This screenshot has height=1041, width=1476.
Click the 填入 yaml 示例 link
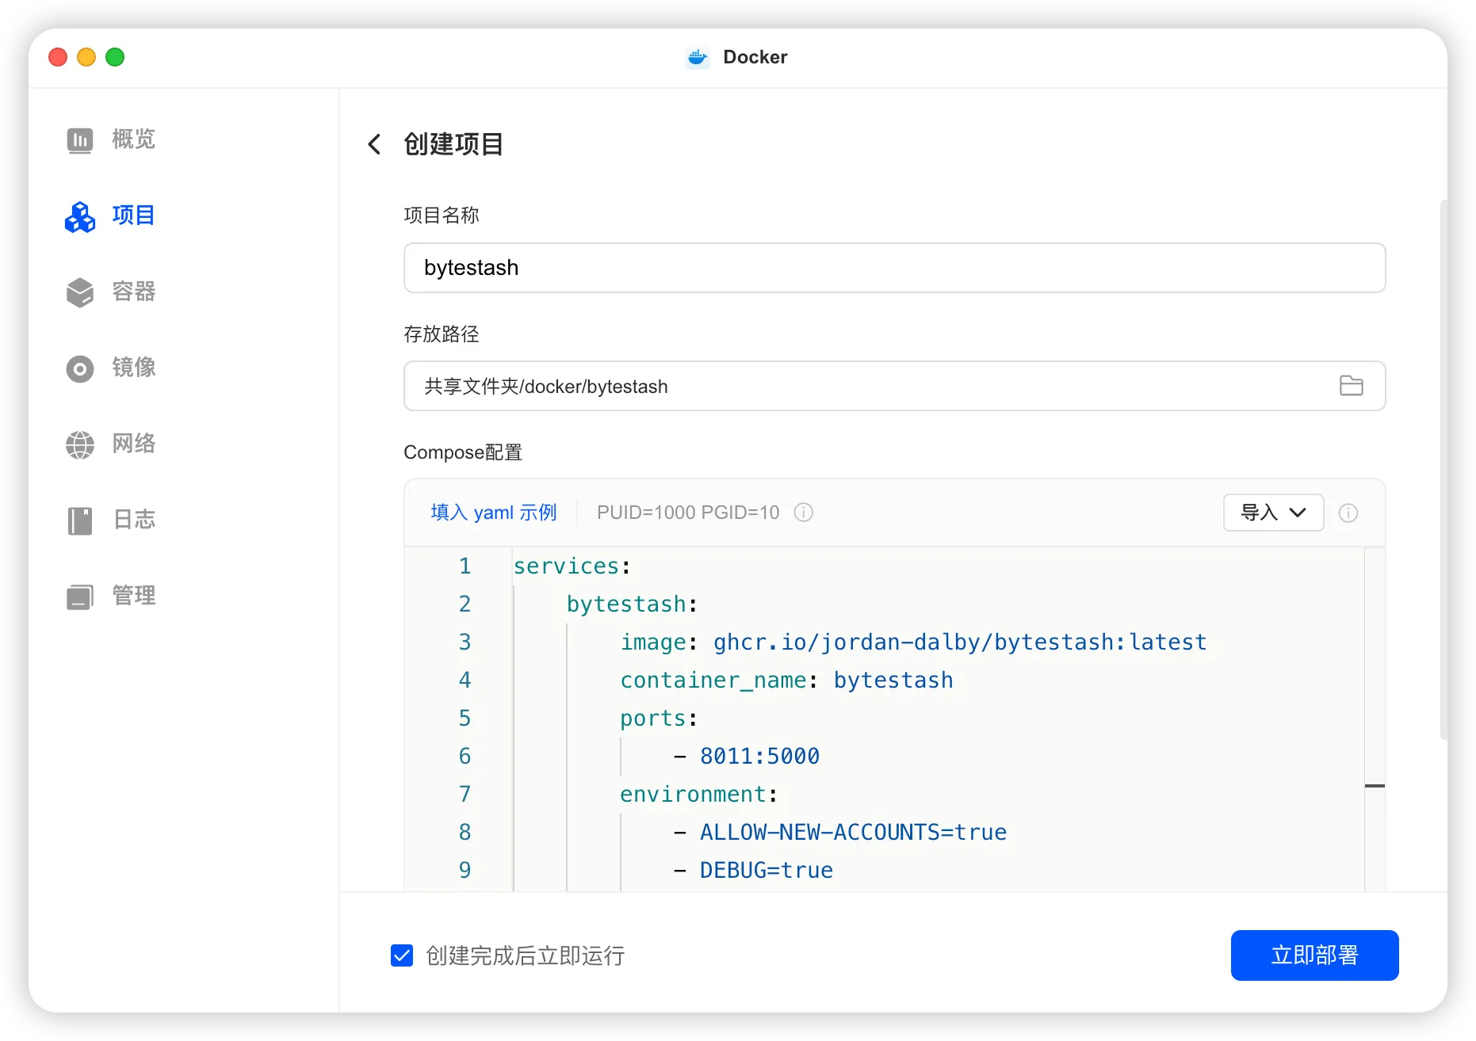coord(494,513)
